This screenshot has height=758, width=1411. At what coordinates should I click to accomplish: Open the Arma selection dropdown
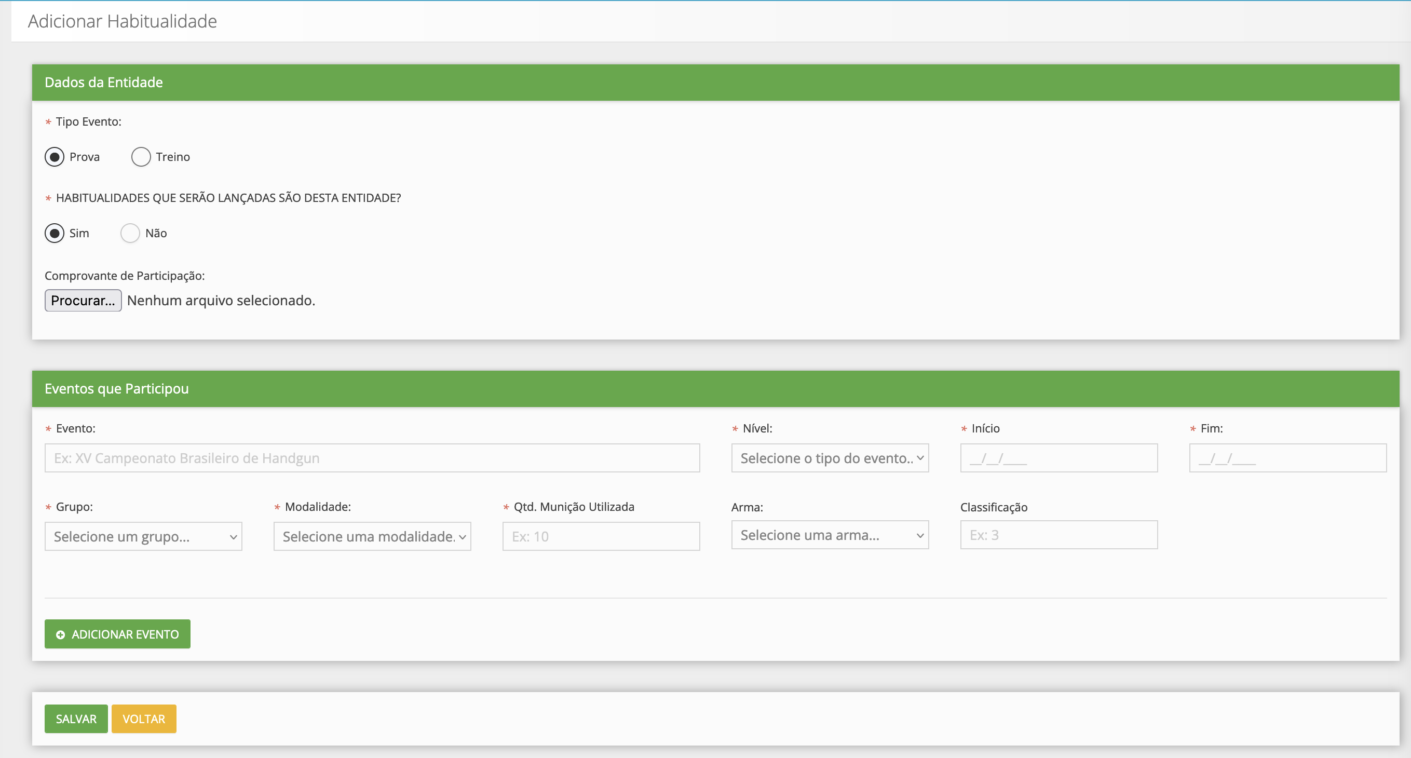pyautogui.click(x=830, y=535)
